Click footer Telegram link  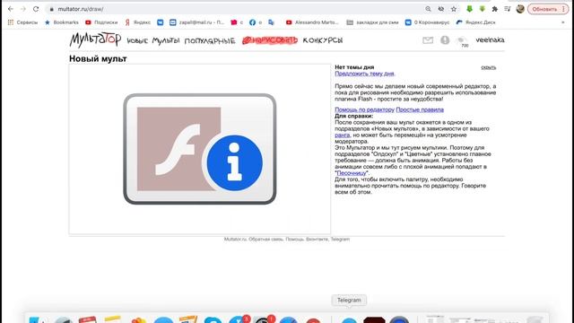340,240
